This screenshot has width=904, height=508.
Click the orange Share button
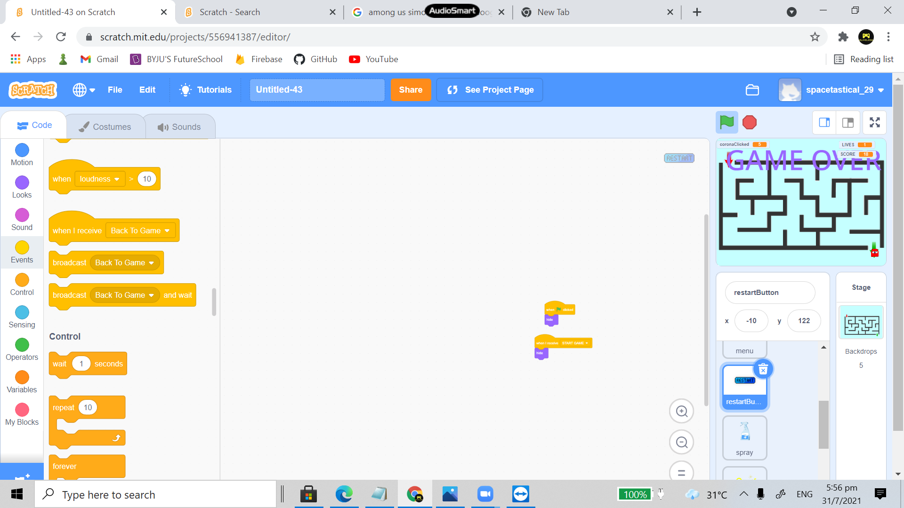(410, 90)
